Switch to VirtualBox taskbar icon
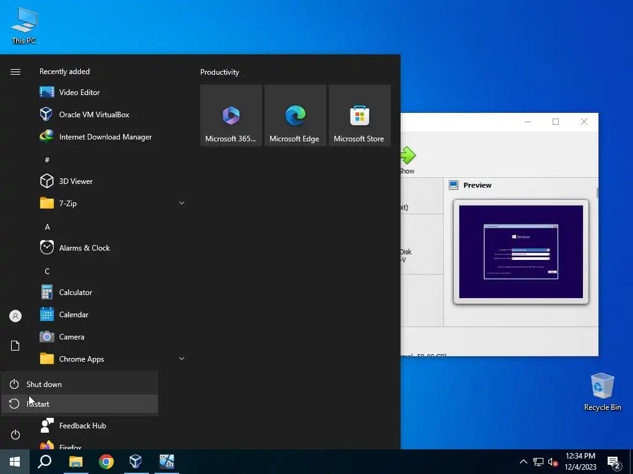The width and height of the screenshot is (633, 474). 136,462
